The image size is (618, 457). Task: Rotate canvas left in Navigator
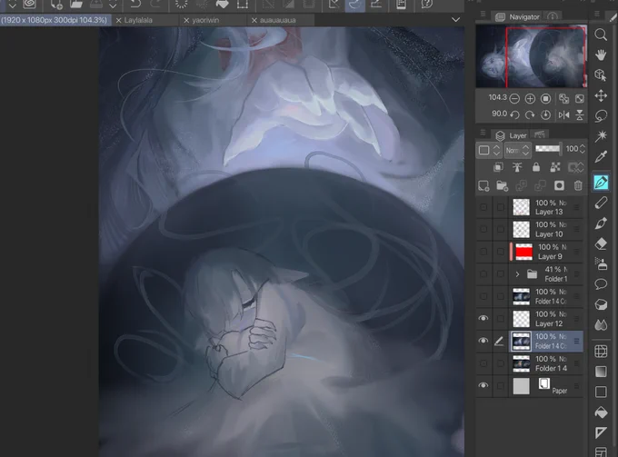(514, 114)
